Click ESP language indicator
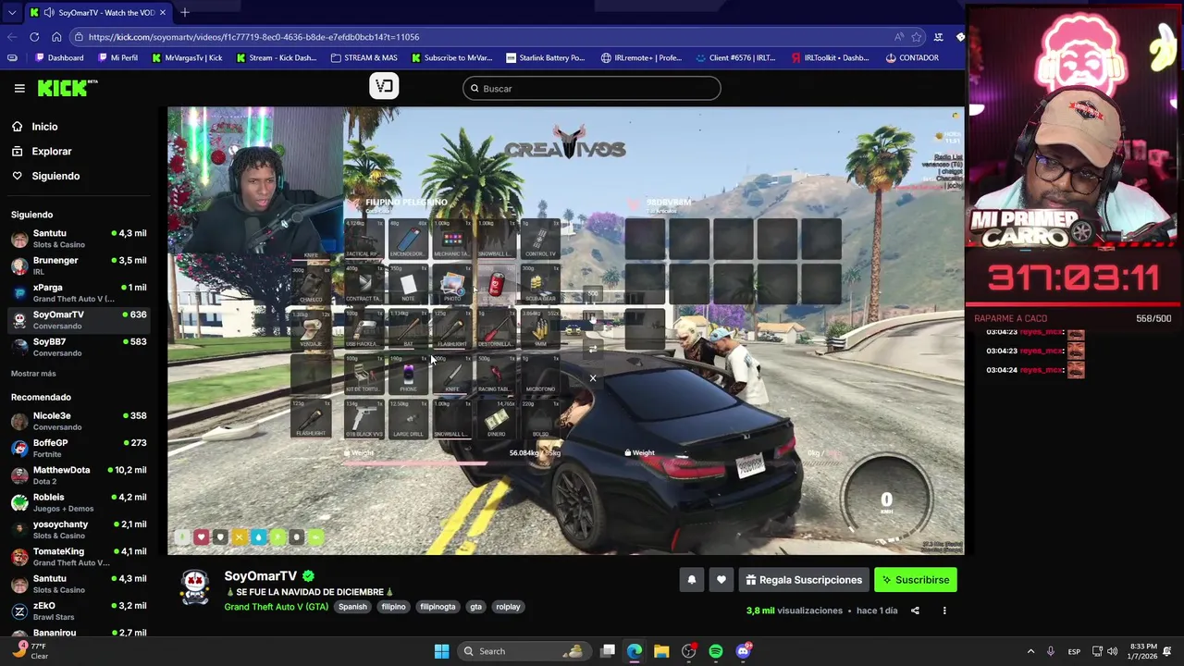 point(1074,651)
